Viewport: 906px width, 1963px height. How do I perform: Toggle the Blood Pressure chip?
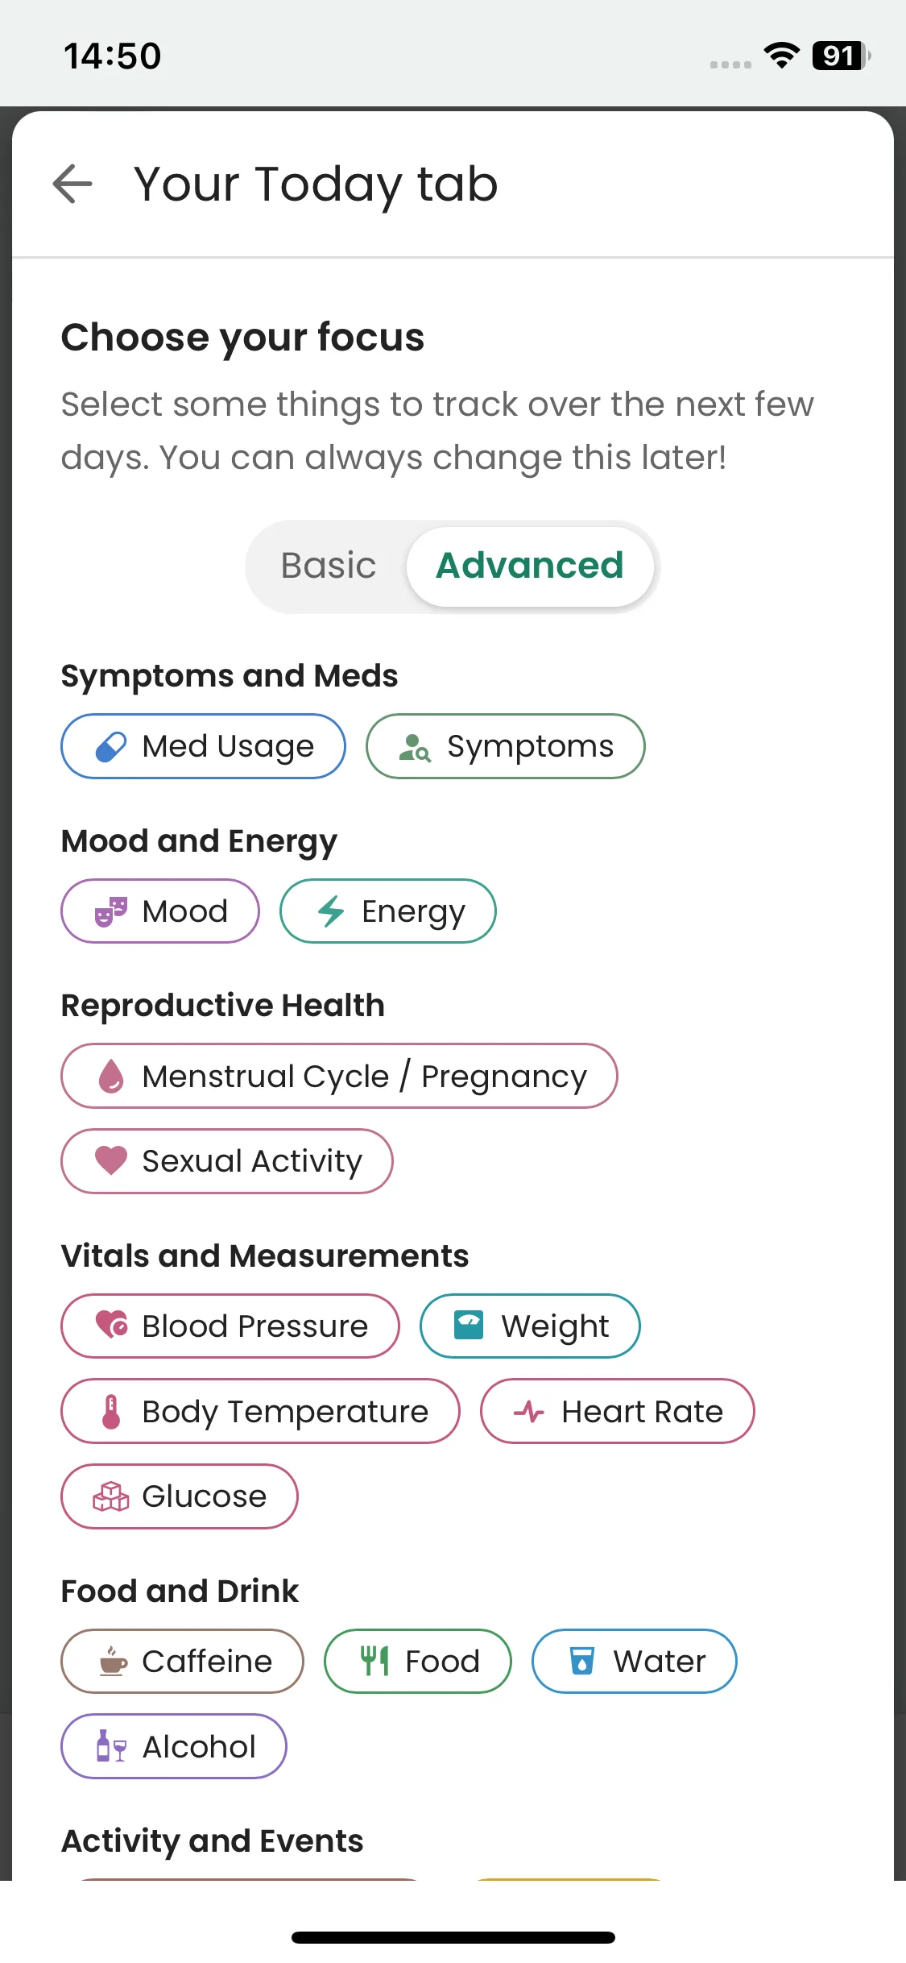tap(230, 1326)
